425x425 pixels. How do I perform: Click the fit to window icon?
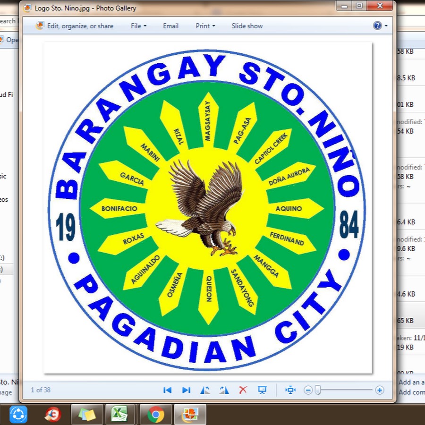[x=290, y=390]
